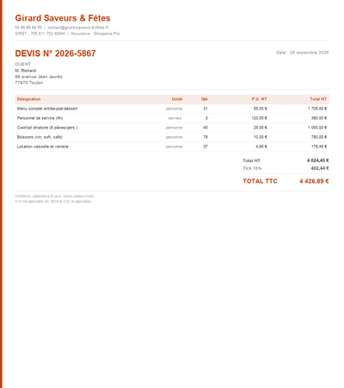
Task: Click the P.U. HT column header
Action: pyautogui.click(x=259, y=99)
